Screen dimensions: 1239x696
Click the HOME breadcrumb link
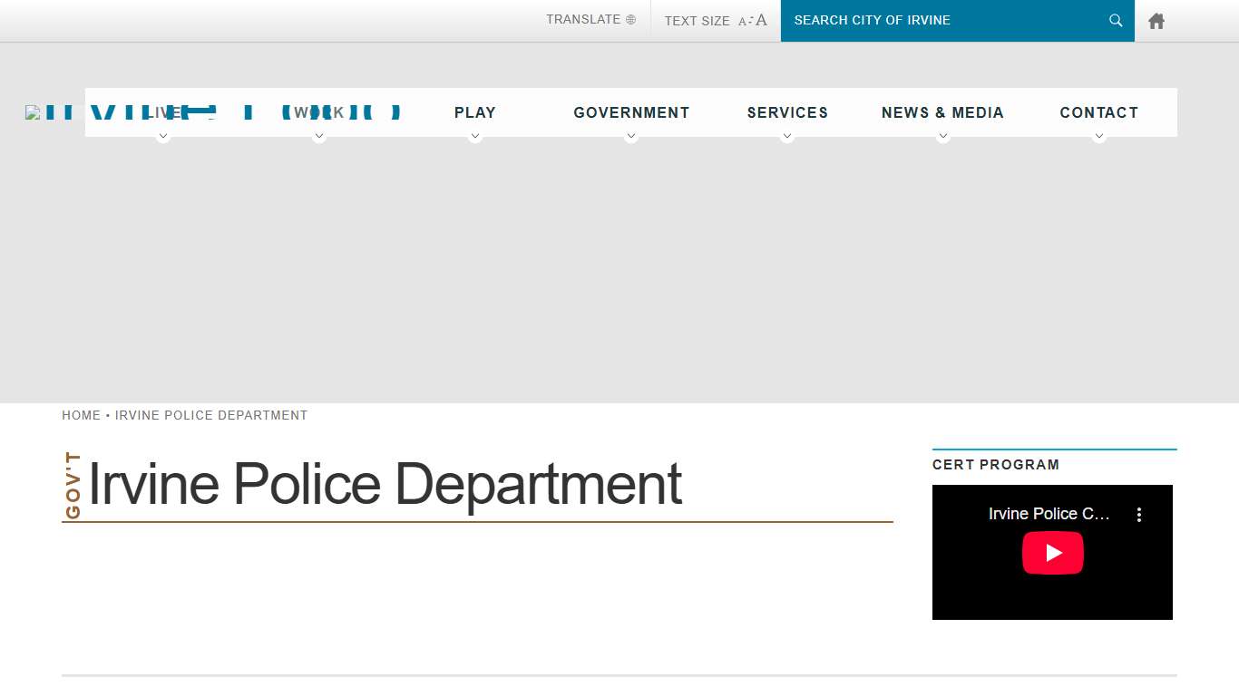(x=81, y=415)
